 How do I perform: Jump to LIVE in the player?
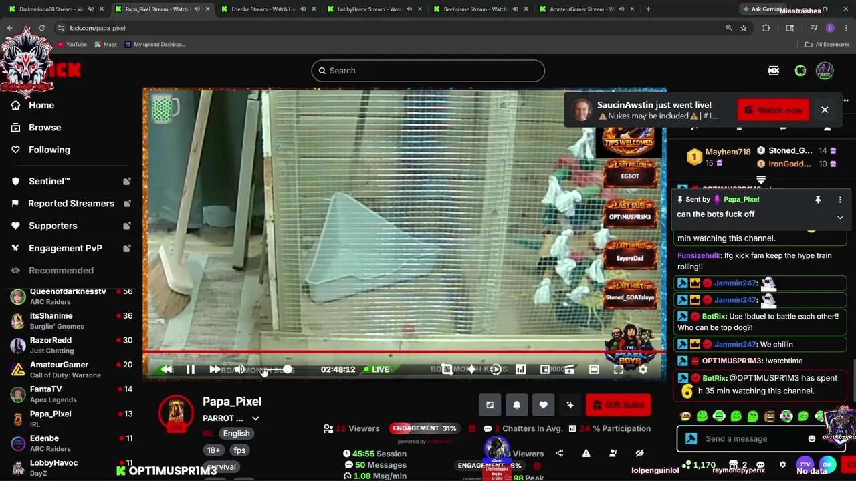tap(377, 369)
